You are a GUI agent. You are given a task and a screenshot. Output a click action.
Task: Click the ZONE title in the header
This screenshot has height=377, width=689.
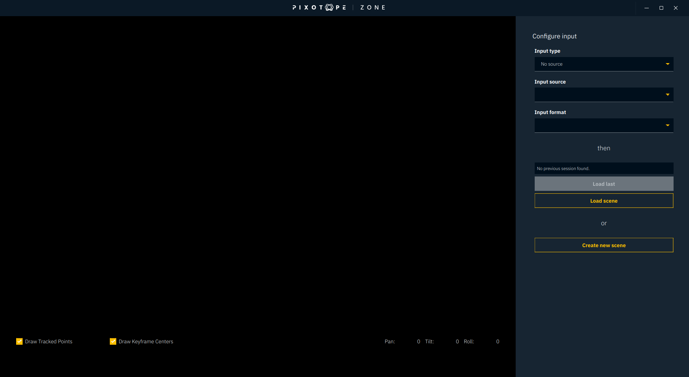373,7
